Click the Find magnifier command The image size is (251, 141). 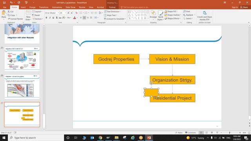click(x=187, y=11)
